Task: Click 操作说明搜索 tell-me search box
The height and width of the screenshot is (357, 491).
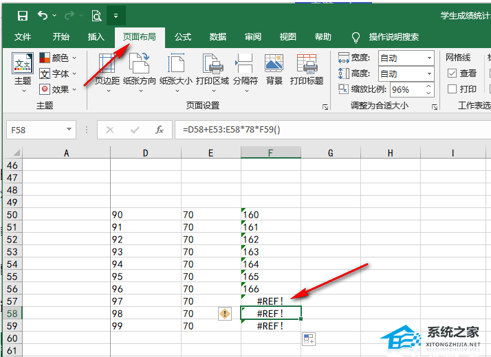Action: 393,37
